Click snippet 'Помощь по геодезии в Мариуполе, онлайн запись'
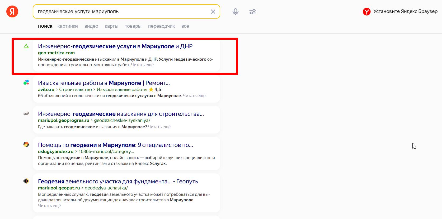 (126, 160)
